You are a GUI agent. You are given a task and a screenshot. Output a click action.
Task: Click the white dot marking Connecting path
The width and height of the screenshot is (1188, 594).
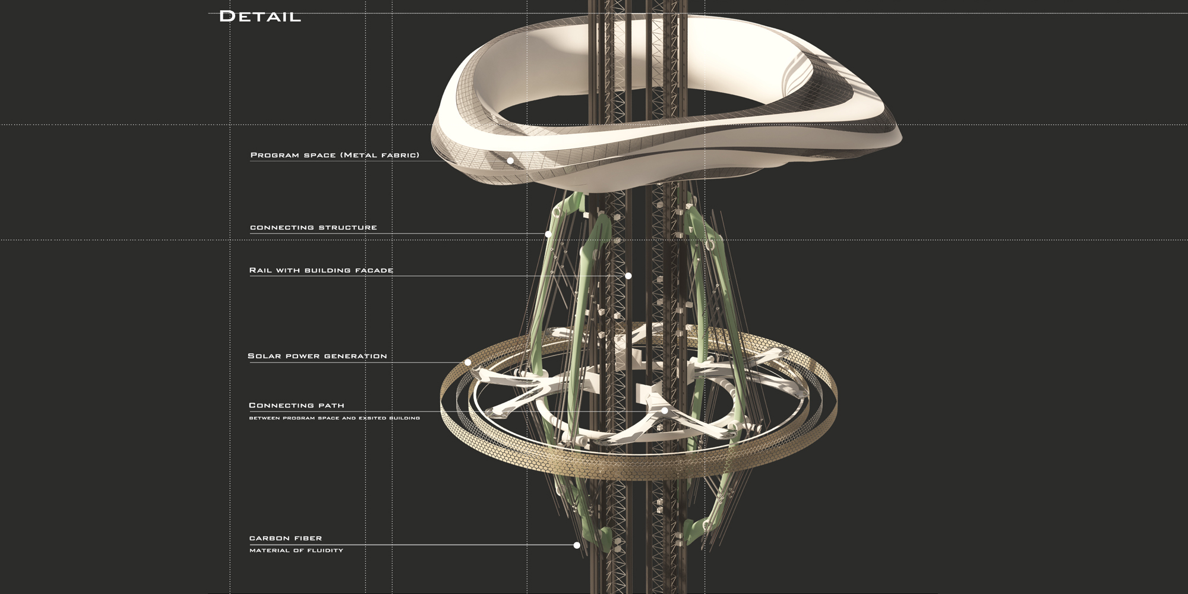click(665, 410)
